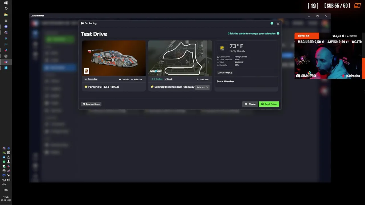Click the Malwarebytes tray icon

[x=4, y=175]
